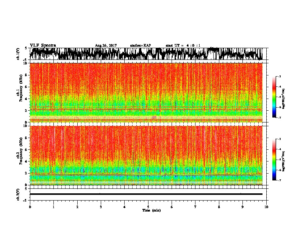Click time axis tick label "8" beneath the ch.3 panel
300x232 pixels.
pos(219,207)
